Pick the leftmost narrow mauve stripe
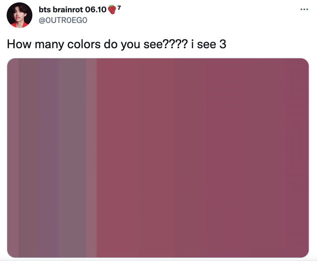This screenshot has height=261, width=317. coord(13,158)
